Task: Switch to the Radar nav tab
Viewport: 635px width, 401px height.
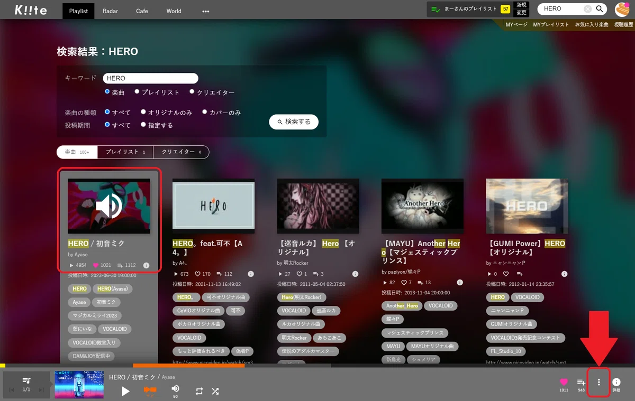Action: 111,11
